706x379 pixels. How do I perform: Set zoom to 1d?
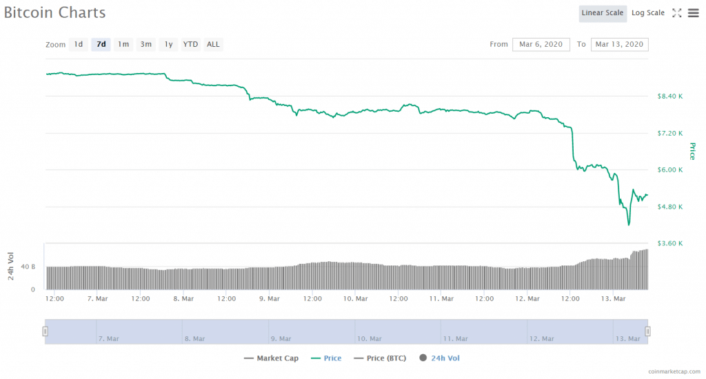[x=79, y=44]
